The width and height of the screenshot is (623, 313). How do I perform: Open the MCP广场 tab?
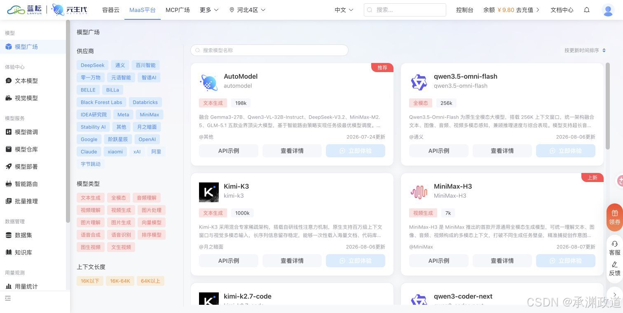click(178, 10)
